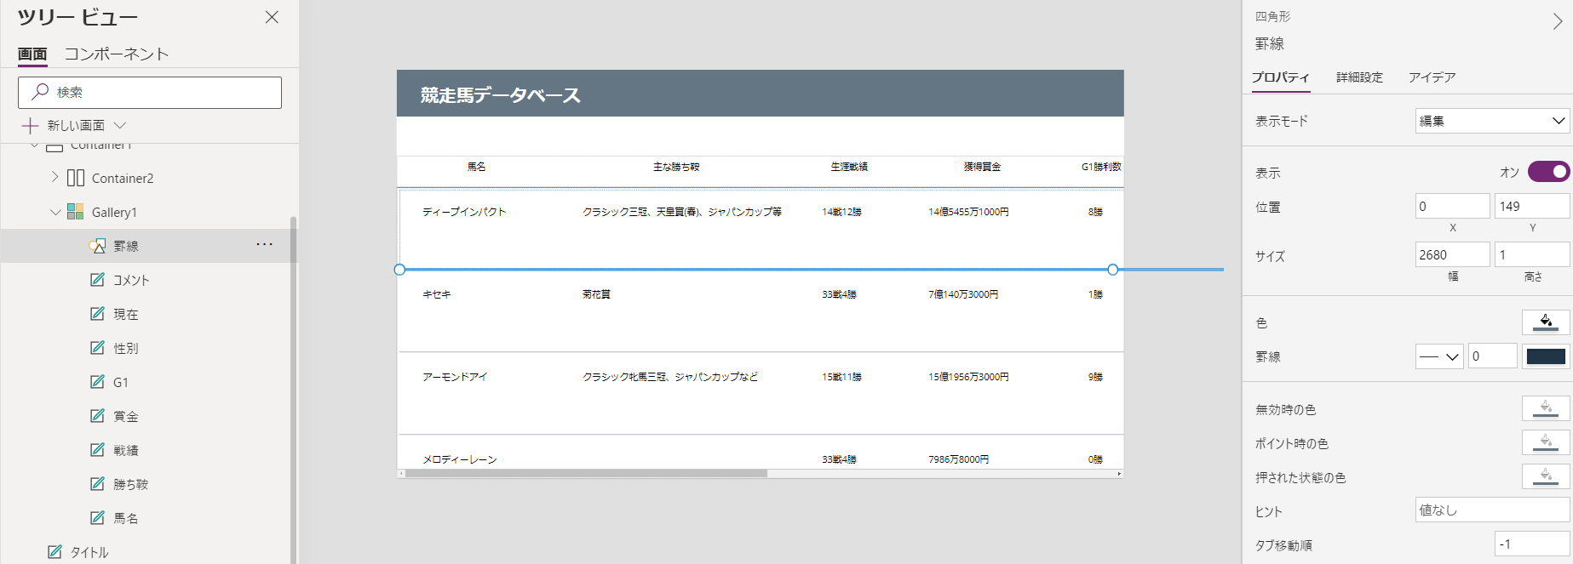Select Gallery1 tree item

[x=114, y=212]
